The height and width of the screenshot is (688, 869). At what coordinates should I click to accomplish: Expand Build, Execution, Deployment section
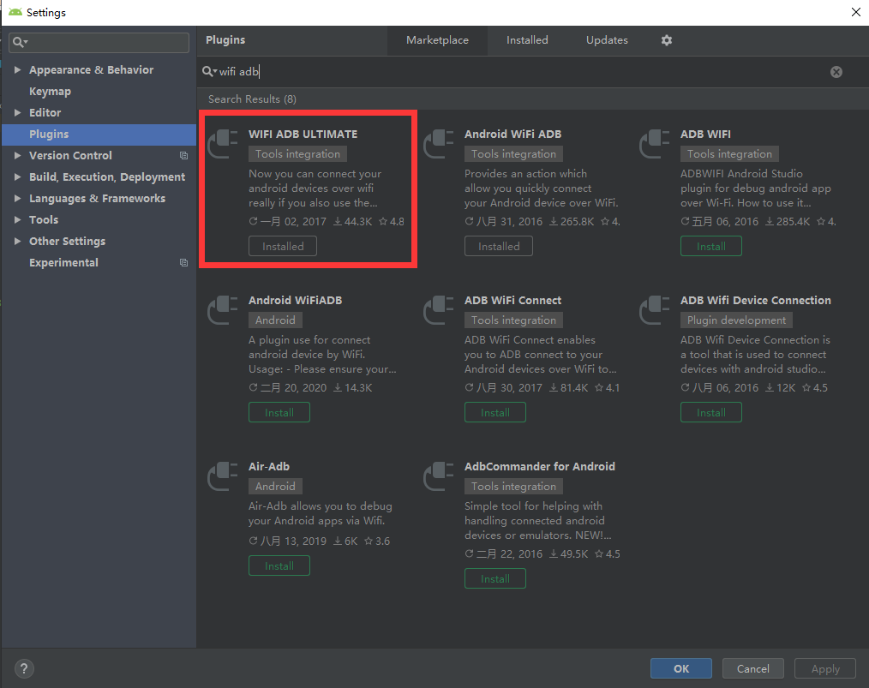click(x=17, y=176)
